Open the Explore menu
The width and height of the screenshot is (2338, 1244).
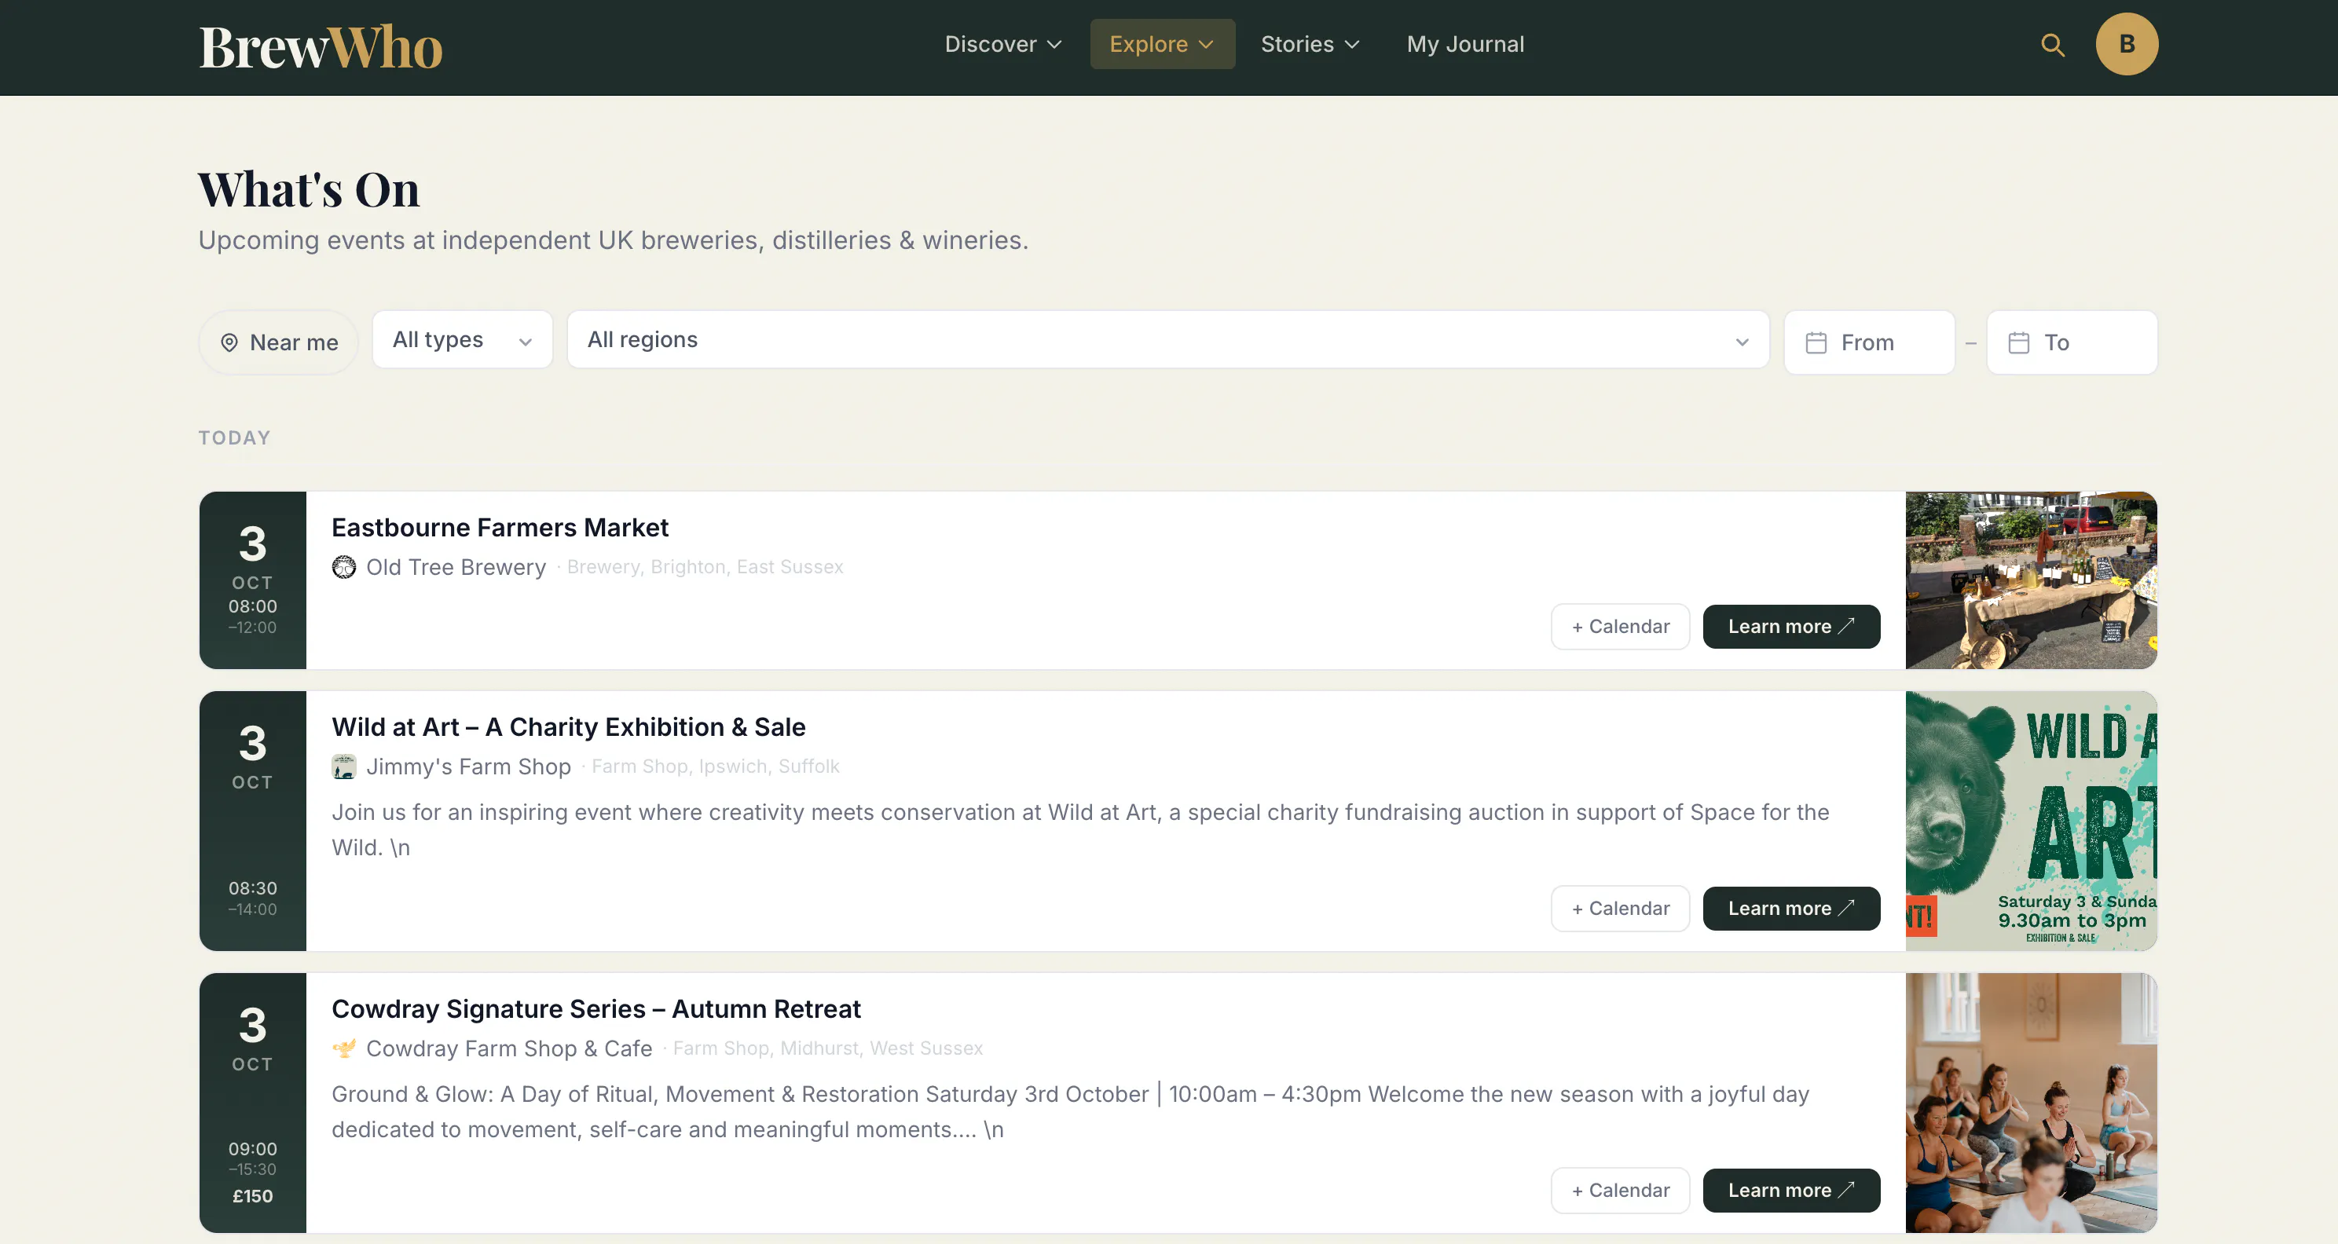1162,45
